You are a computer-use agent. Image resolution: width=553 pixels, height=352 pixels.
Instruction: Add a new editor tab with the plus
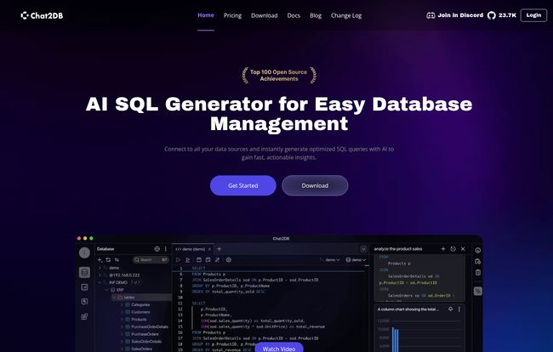219,249
